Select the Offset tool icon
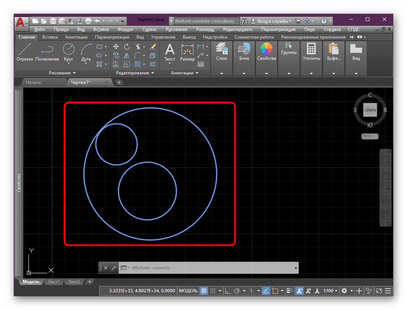The width and height of the screenshot is (407, 310). point(153,64)
